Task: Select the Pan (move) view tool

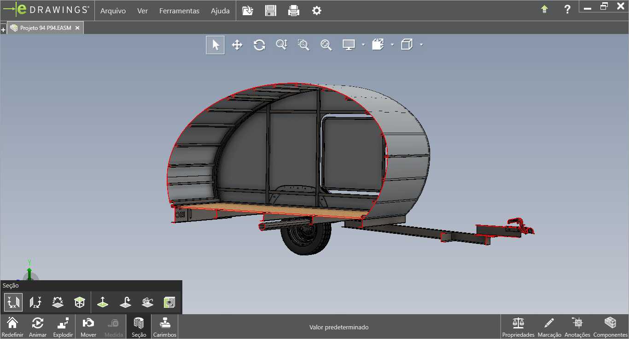Action: [237, 45]
